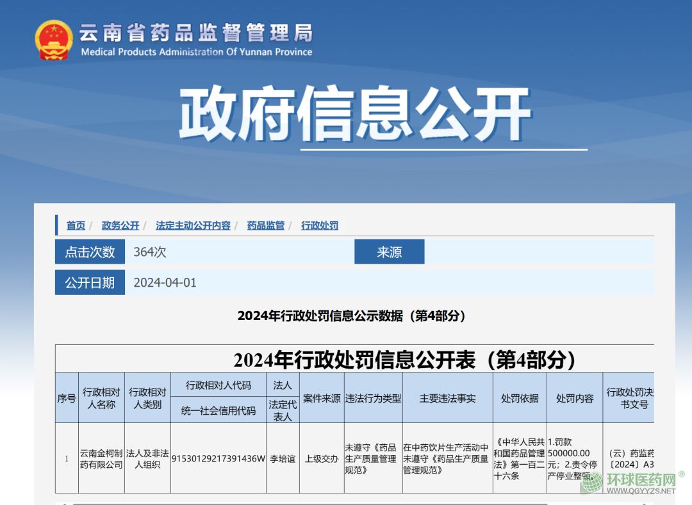Select the 上级交办 case source cell

point(322,458)
